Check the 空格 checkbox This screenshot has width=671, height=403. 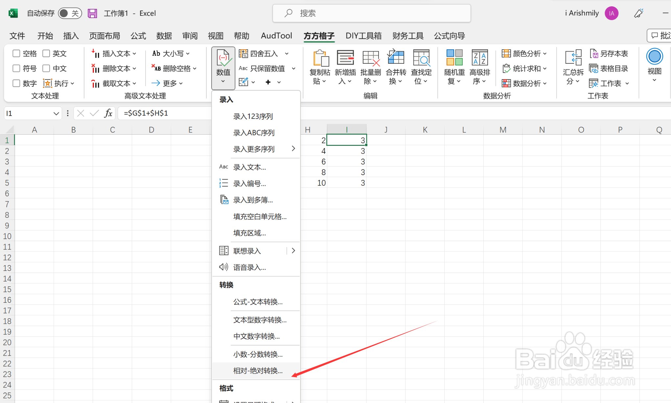pos(16,54)
